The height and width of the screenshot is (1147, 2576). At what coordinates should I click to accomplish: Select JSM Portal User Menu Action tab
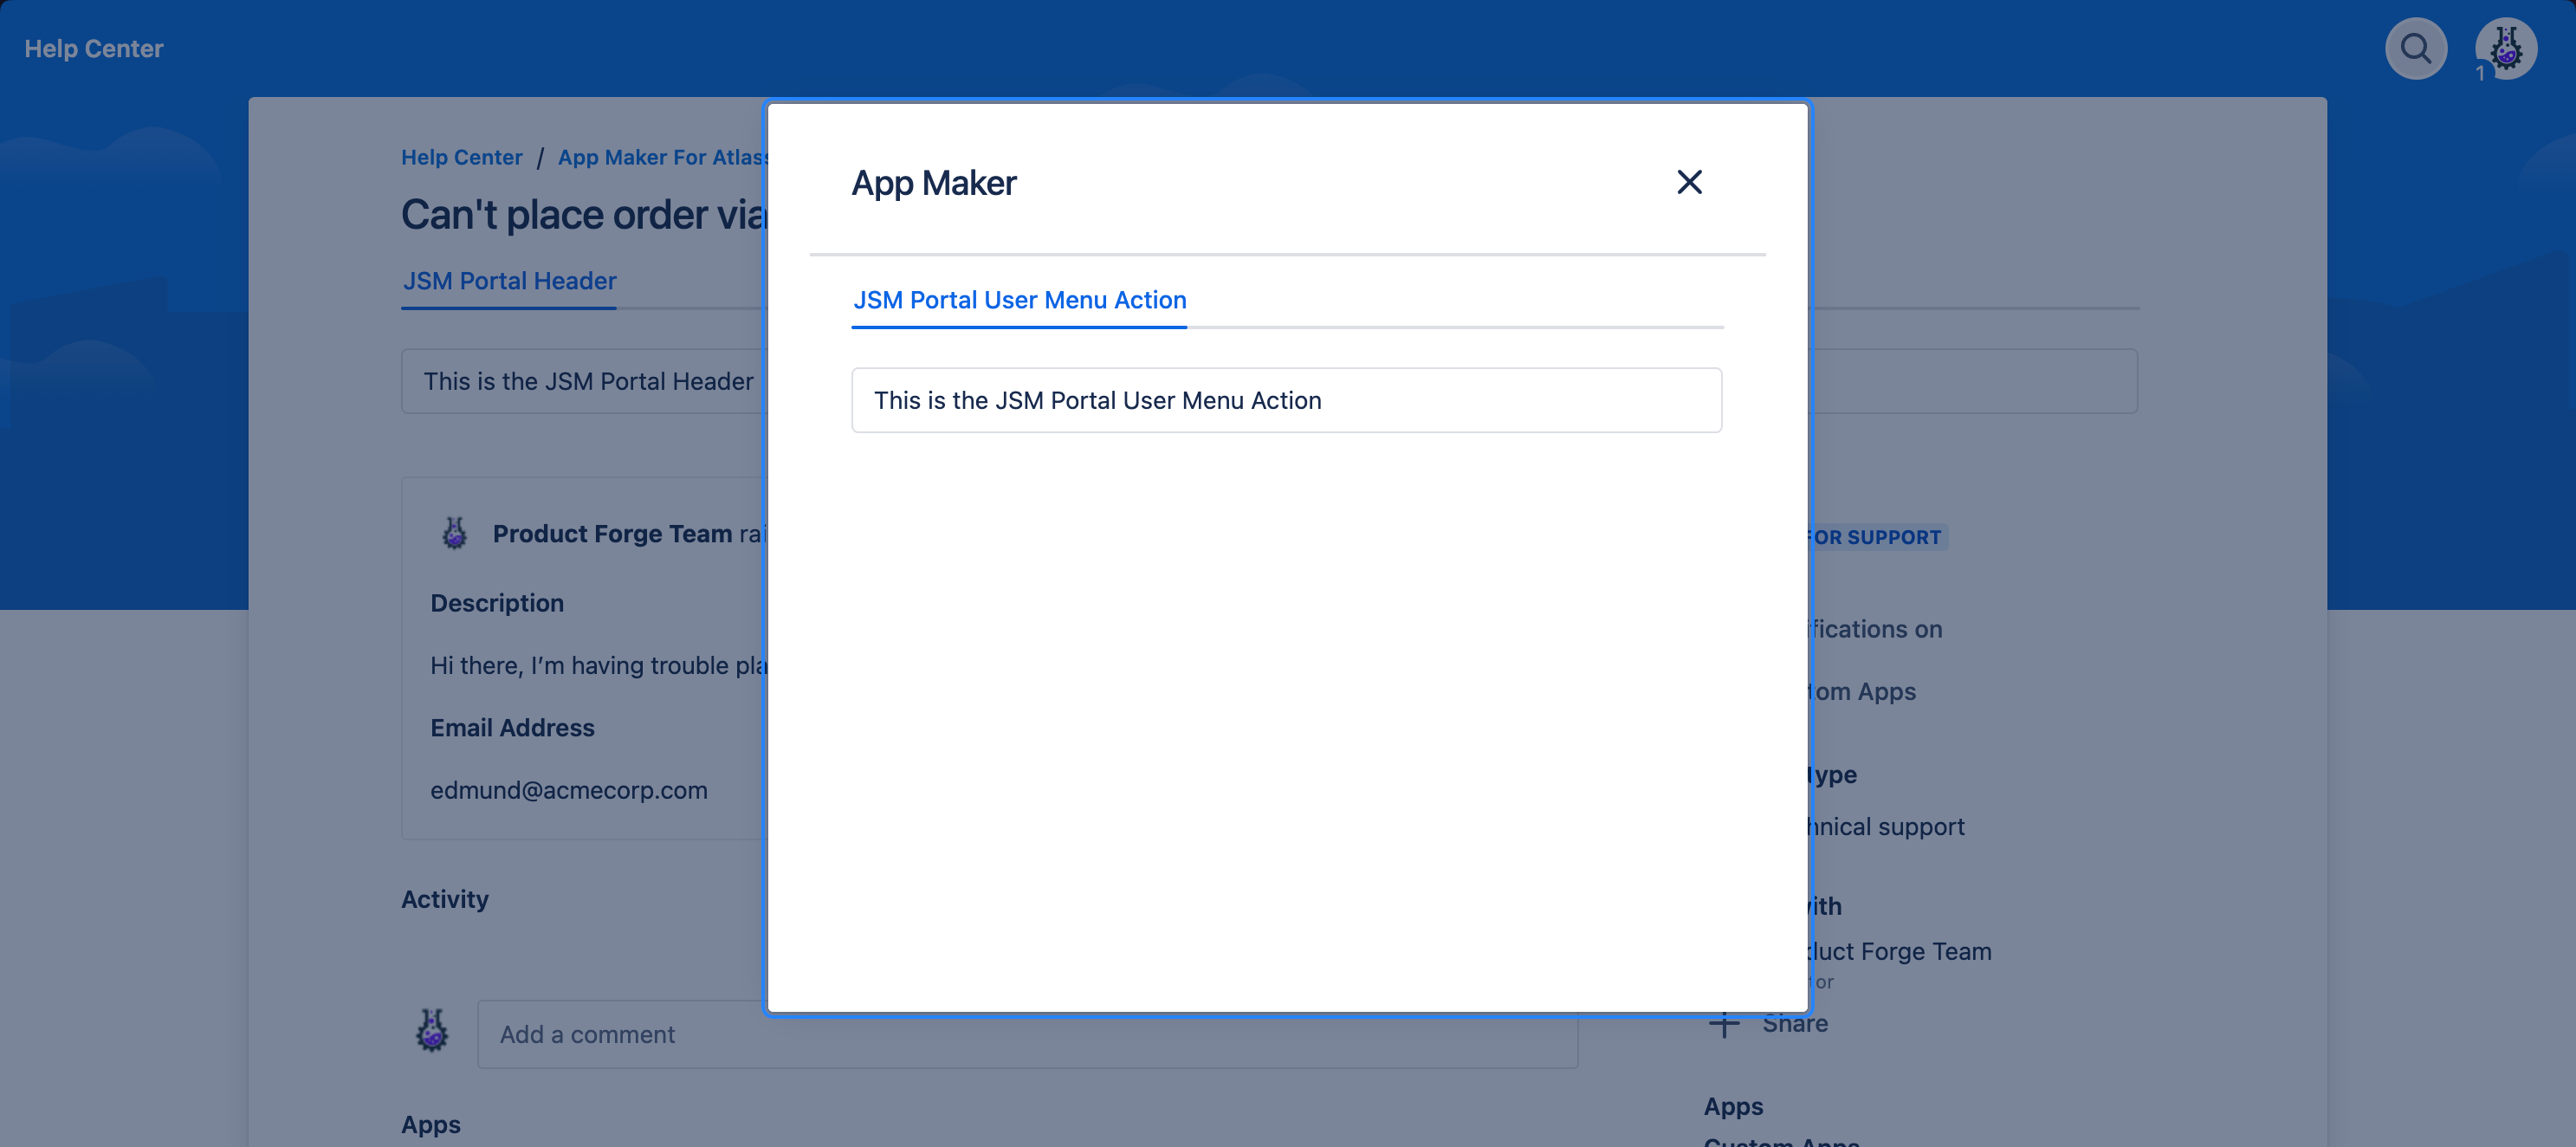(x=1019, y=300)
